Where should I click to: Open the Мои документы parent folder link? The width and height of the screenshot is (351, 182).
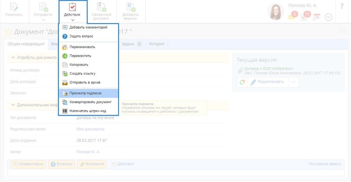pos(90,129)
